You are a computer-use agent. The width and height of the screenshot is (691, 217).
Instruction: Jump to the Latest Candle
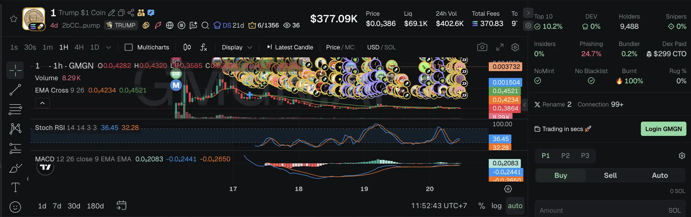pyautogui.click(x=290, y=47)
